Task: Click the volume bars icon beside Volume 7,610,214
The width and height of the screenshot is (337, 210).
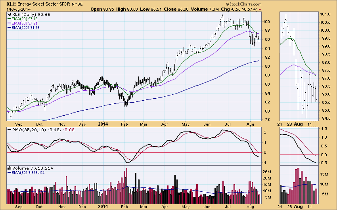Action: (x=9, y=168)
